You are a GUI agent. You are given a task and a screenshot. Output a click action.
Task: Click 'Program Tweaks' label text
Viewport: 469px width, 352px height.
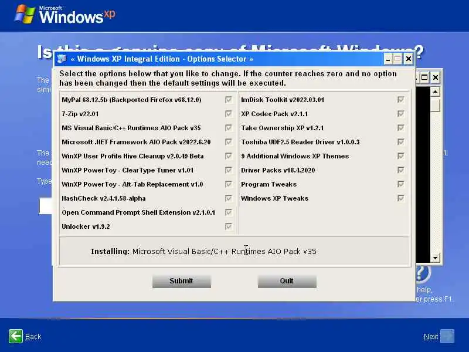point(269,184)
